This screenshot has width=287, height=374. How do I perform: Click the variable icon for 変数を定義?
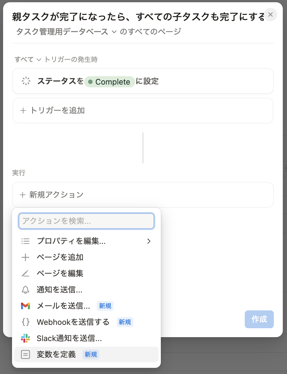pyautogui.click(x=25, y=354)
